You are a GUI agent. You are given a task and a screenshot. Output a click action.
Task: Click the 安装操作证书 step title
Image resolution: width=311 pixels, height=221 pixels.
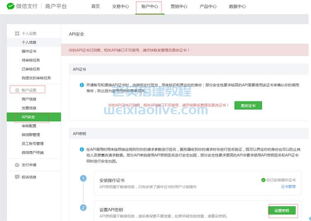[x=112, y=180]
